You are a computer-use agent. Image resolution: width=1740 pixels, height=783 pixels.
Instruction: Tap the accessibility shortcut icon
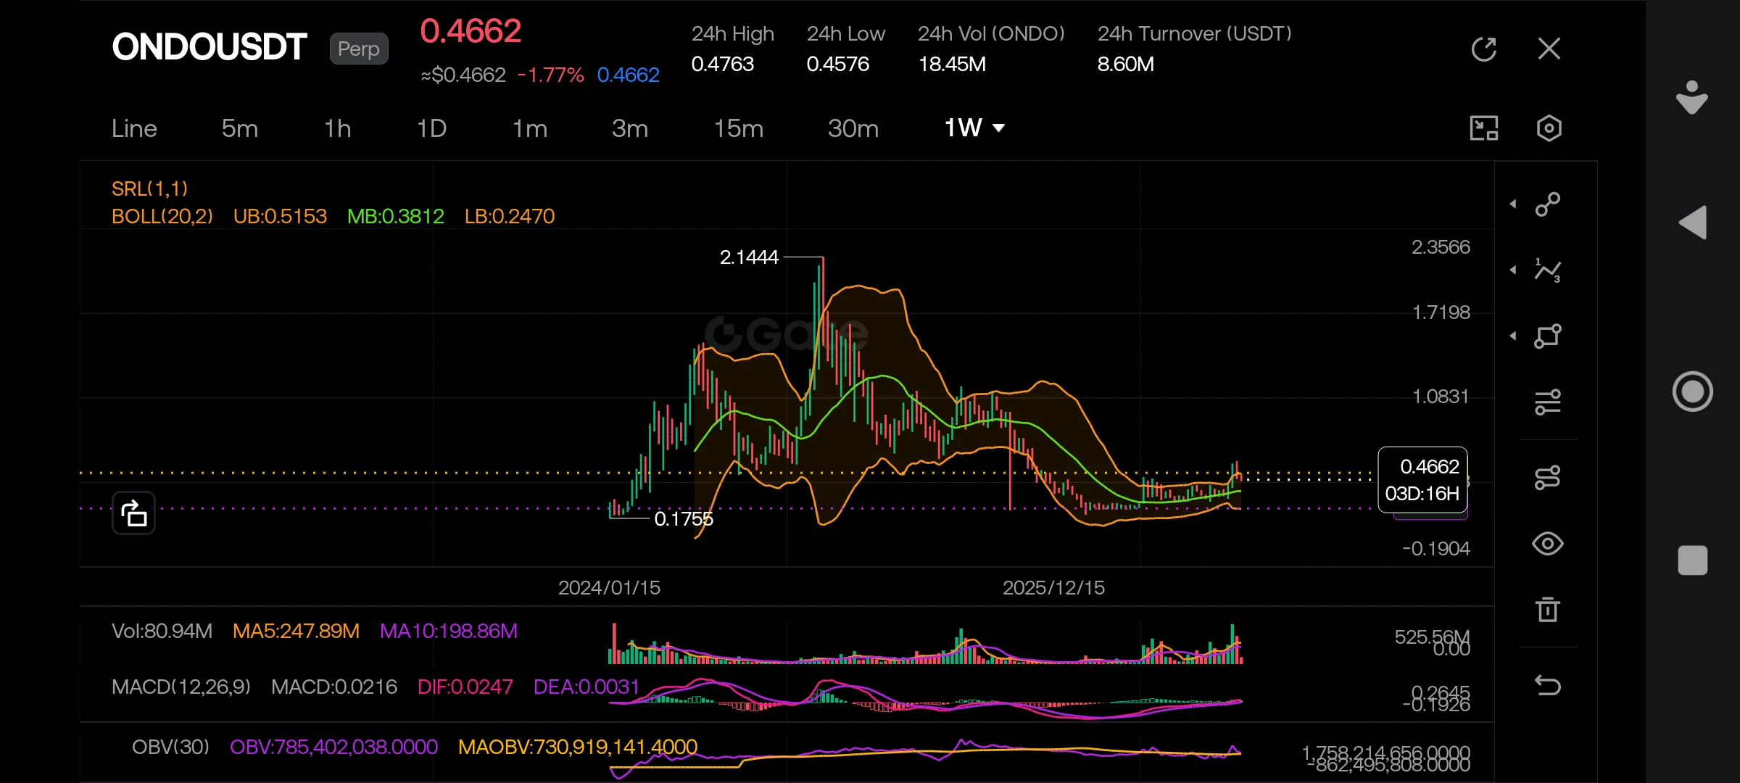tap(1692, 97)
